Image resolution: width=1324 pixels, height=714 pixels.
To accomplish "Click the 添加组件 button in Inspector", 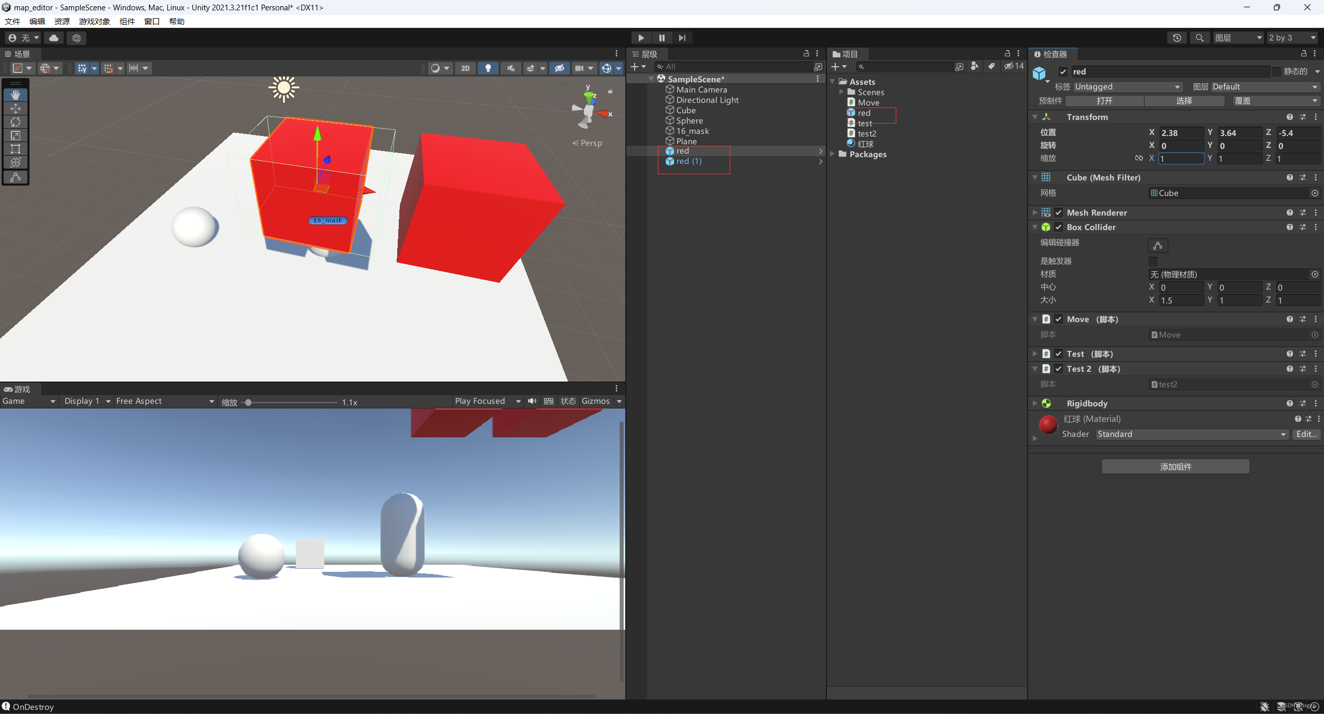I will point(1176,466).
